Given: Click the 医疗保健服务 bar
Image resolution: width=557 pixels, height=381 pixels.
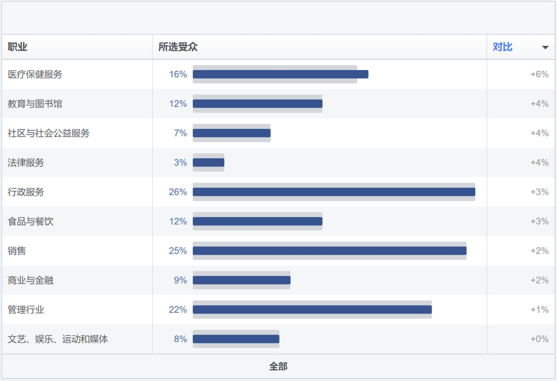Looking at the screenshot, I should click(x=280, y=74).
